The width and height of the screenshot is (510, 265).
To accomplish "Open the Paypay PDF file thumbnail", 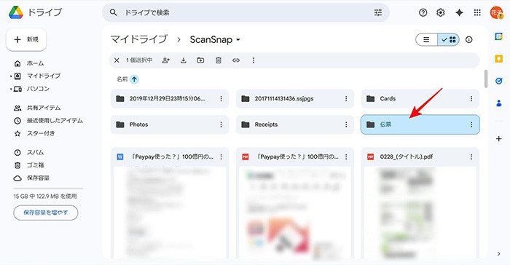I will (x=295, y=213).
